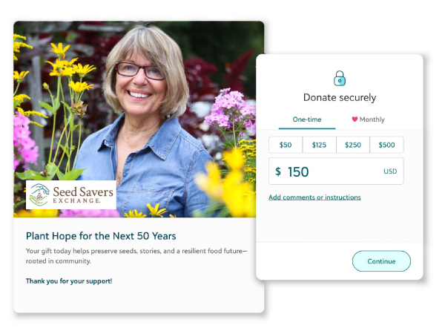The width and height of the screenshot is (445, 334).
Task: Click the Continue button
Action: [381, 261]
